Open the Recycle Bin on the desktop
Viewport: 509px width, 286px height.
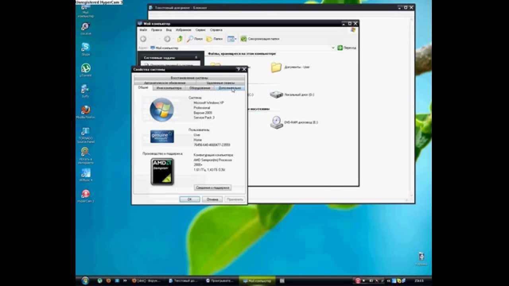422,259
